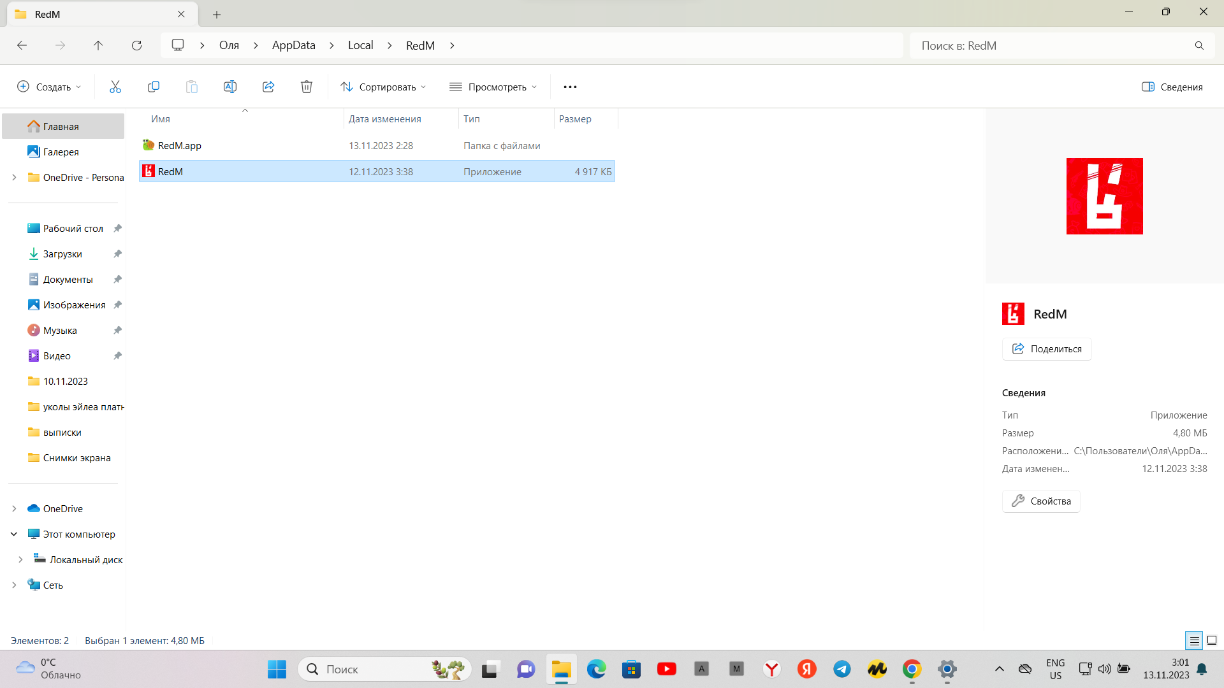Switch to large thumbnails view icon
Viewport: 1224px width, 688px height.
coord(1212,640)
